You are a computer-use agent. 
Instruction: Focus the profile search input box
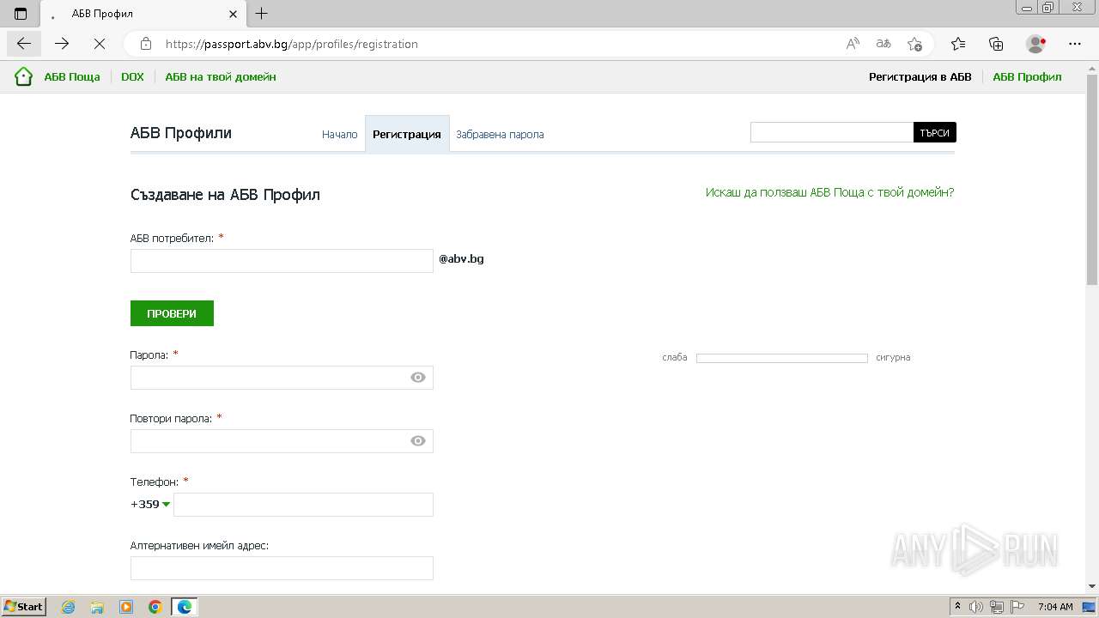click(832, 132)
